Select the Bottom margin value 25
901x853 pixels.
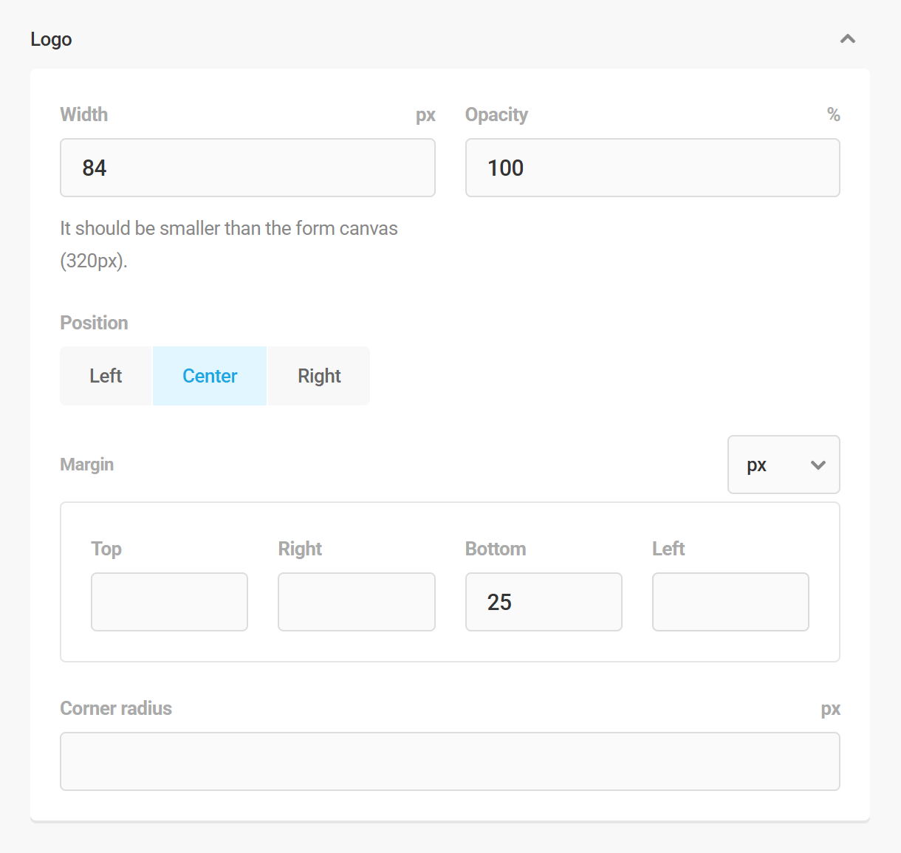click(x=544, y=602)
